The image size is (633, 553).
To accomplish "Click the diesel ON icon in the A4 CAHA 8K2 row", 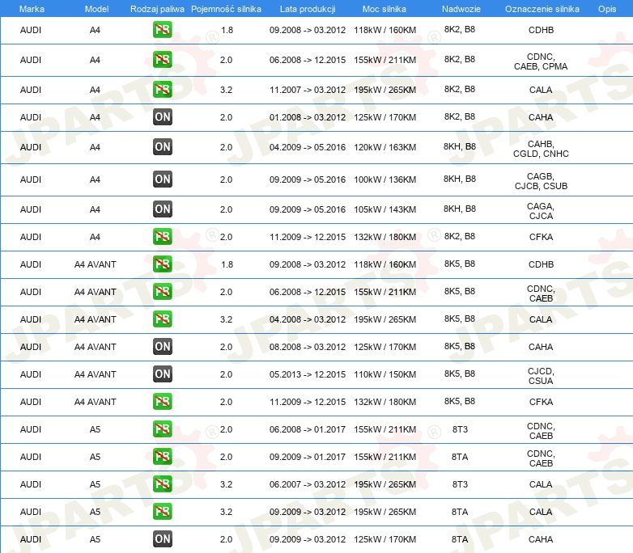I will (x=162, y=117).
